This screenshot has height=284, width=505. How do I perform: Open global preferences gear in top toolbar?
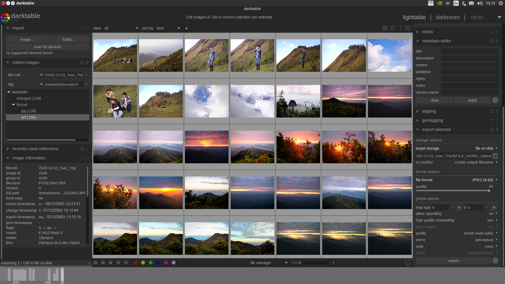pos(408,28)
